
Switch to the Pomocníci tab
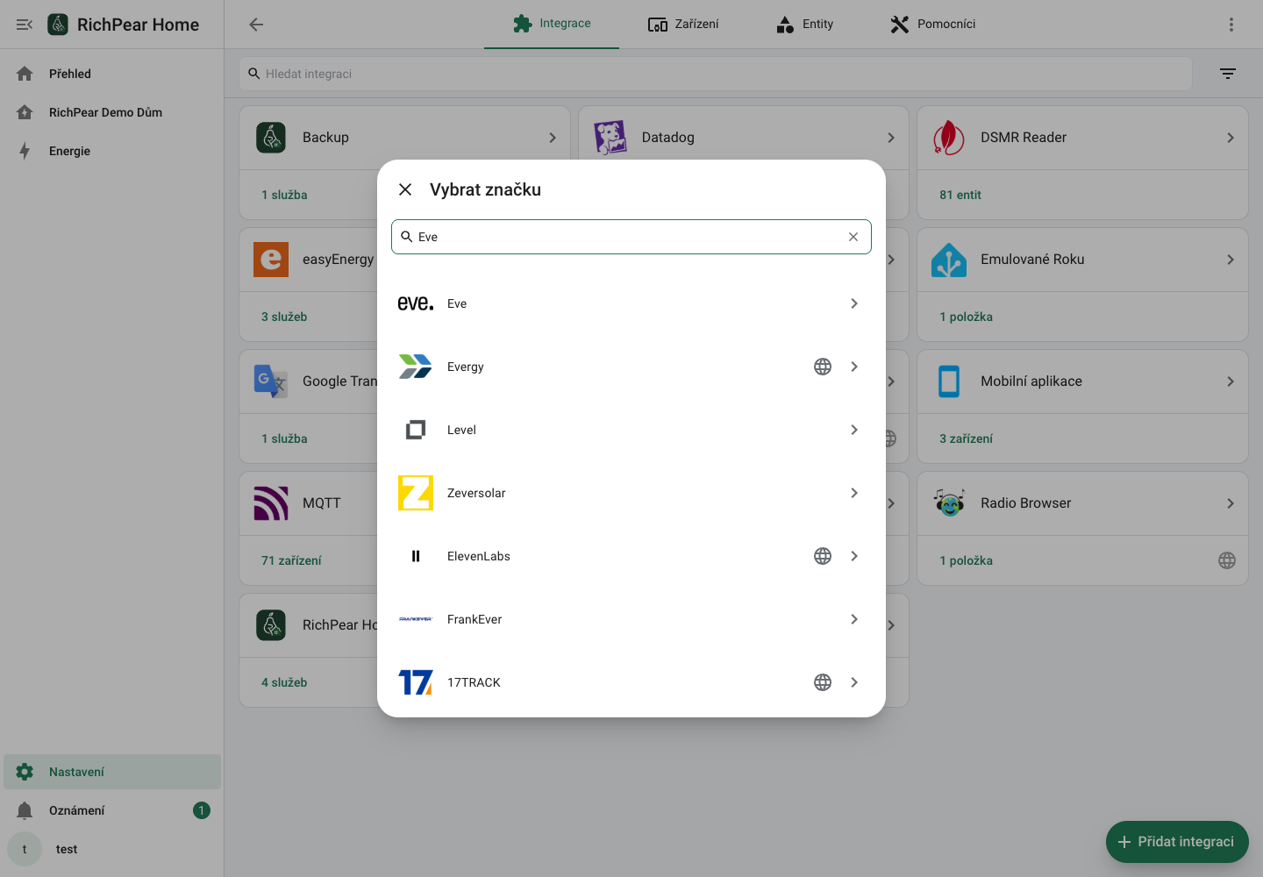coord(932,24)
